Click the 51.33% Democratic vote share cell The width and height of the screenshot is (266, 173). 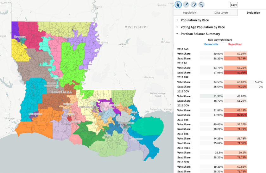[211, 96]
